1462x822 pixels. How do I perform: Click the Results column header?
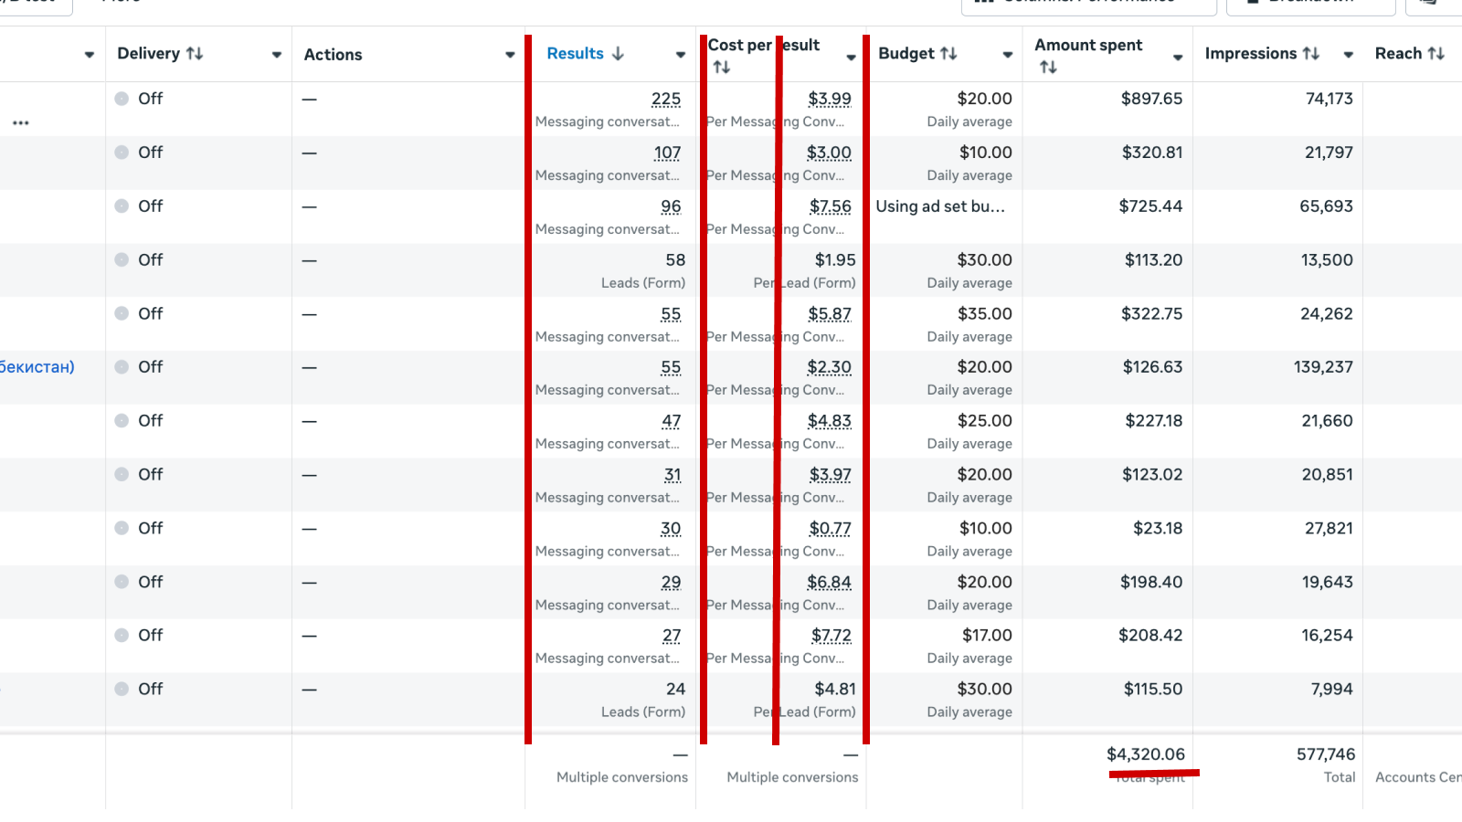[x=575, y=54]
